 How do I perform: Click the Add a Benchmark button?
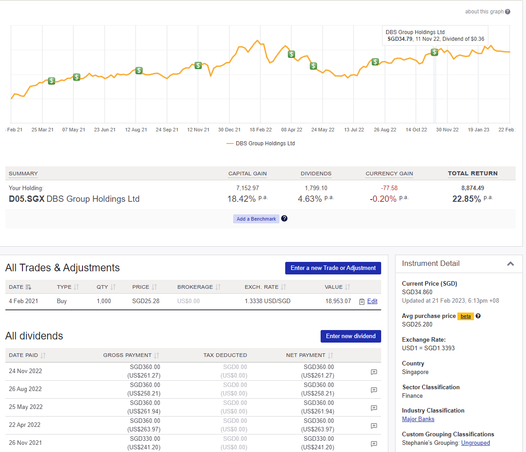click(x=256, y=219)
